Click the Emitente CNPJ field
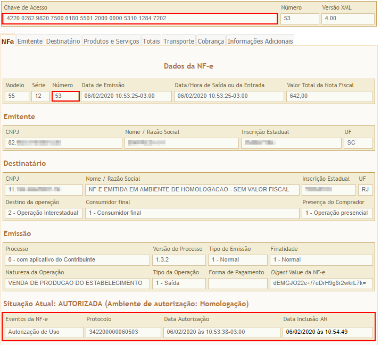The image size is (381, 345). point(63,143)
